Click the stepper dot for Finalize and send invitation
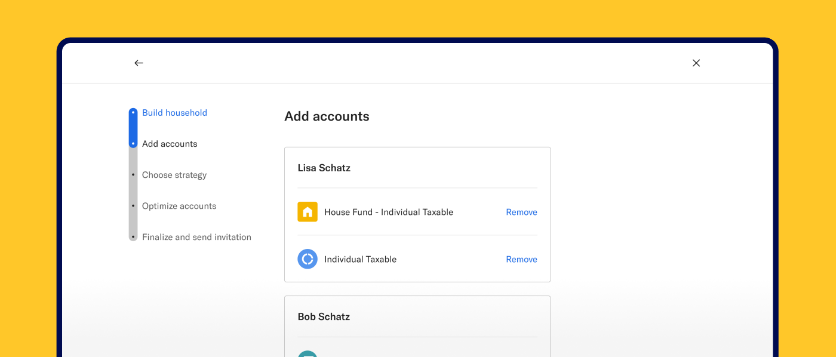The width and height of the screenshot is (836, 357). click(x=133, y=236)
